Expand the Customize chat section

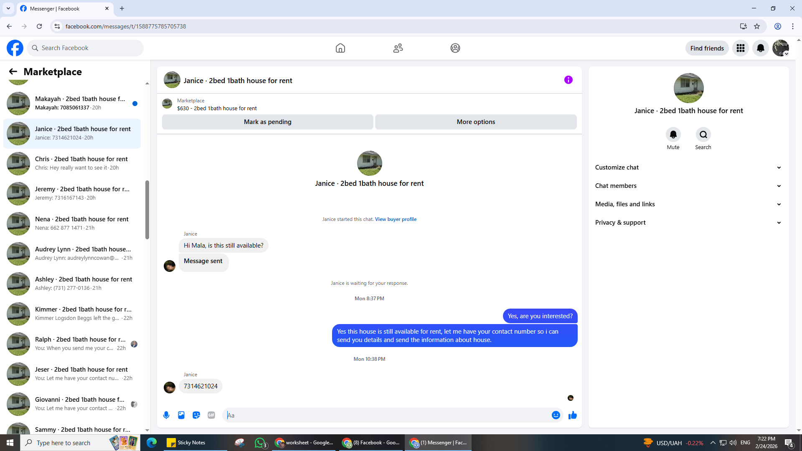click(x=688, y=167)
